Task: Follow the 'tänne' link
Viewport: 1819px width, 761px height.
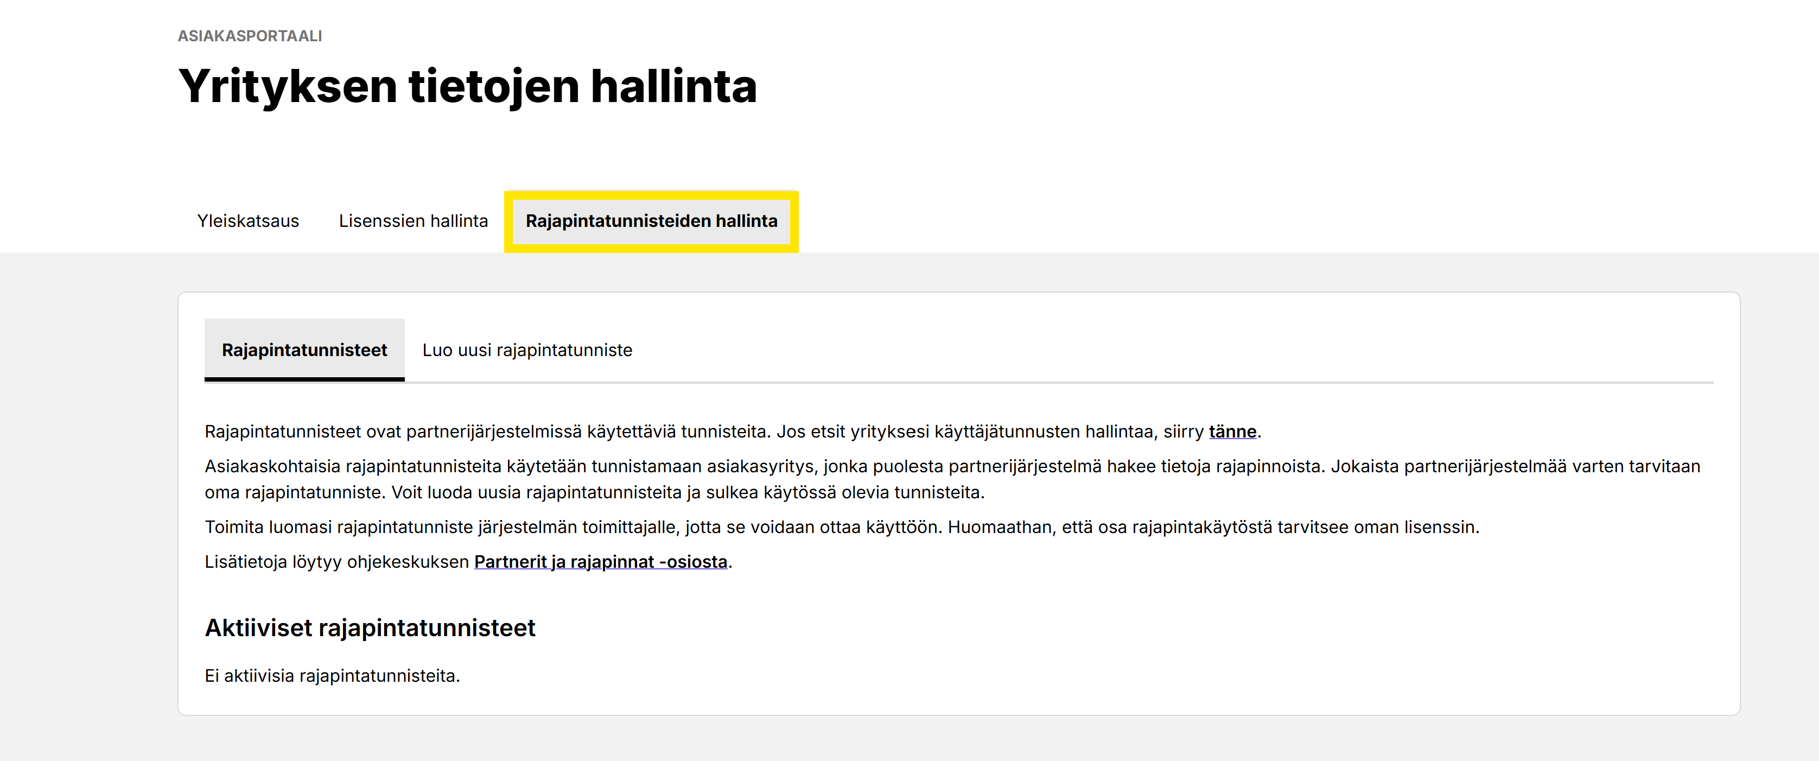Action: 1232,431
